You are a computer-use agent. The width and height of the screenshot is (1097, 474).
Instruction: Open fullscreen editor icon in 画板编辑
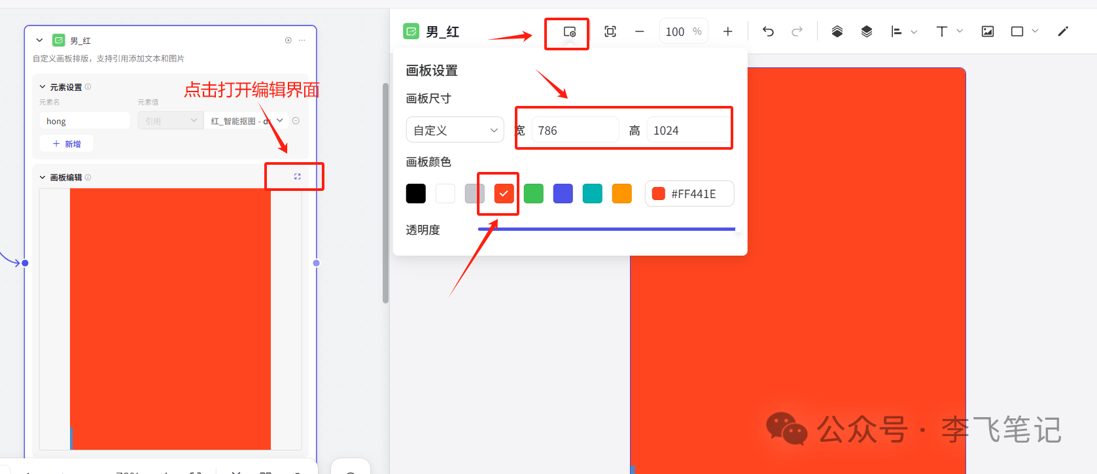[298, 177]
